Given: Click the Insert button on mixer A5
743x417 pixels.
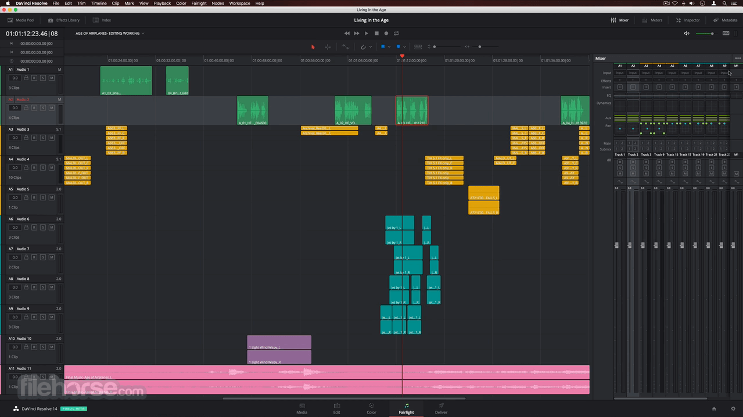Looking at the screenshot, I should (x=672, y=87).
